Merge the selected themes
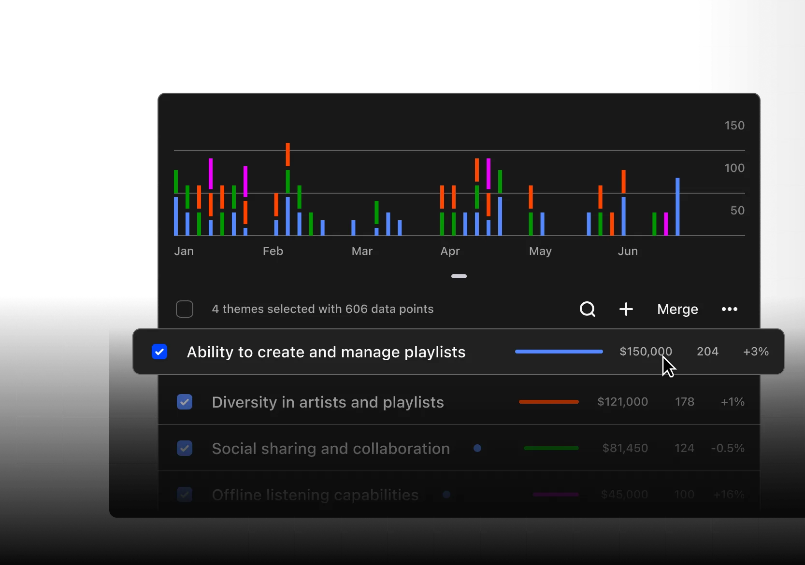The width and height of the screenshot is (805, 565). [677, 309]
